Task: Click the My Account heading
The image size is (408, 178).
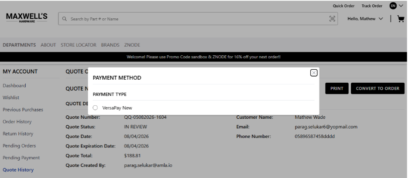Action: click(20, 71)
